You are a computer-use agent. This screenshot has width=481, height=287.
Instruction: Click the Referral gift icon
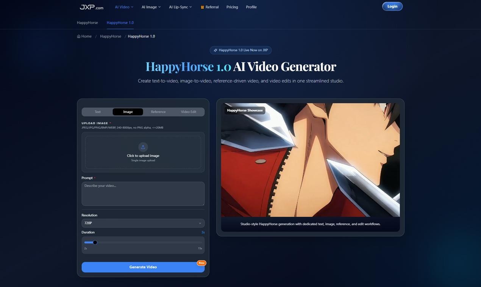pos(202,7)
